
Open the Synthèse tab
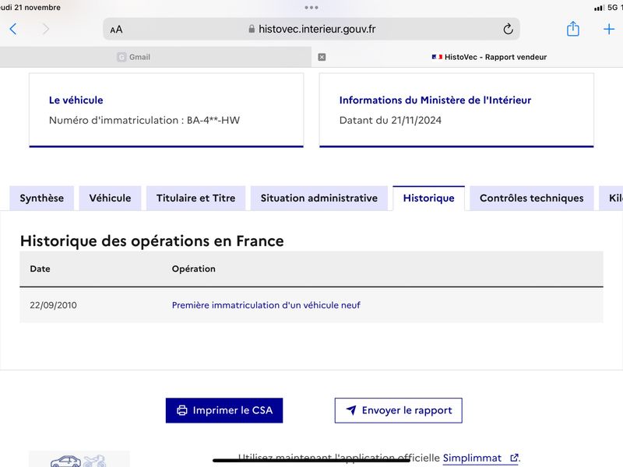[x=42, y=198]
